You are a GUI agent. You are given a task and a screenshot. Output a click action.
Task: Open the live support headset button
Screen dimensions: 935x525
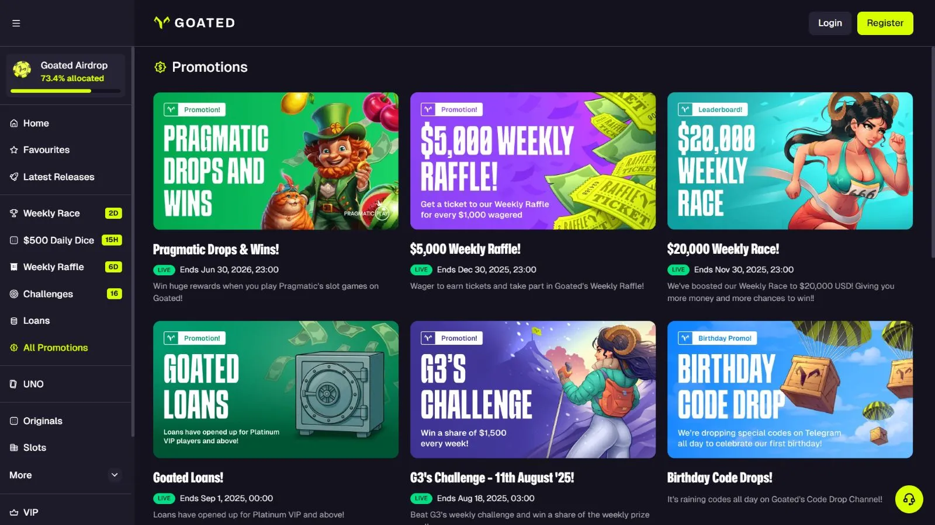tap(909, 499)
